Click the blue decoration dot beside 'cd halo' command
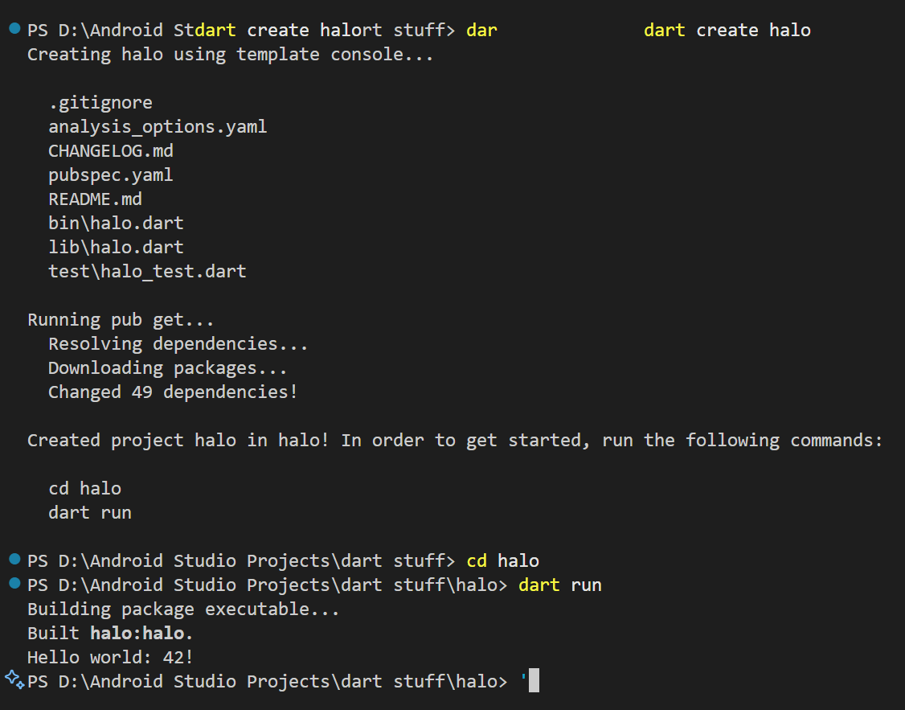 [14, 559]
